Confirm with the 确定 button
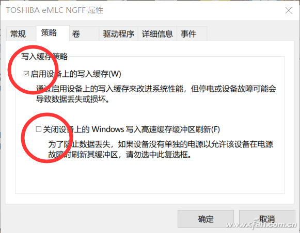300x233 pixels. point(206,219)
